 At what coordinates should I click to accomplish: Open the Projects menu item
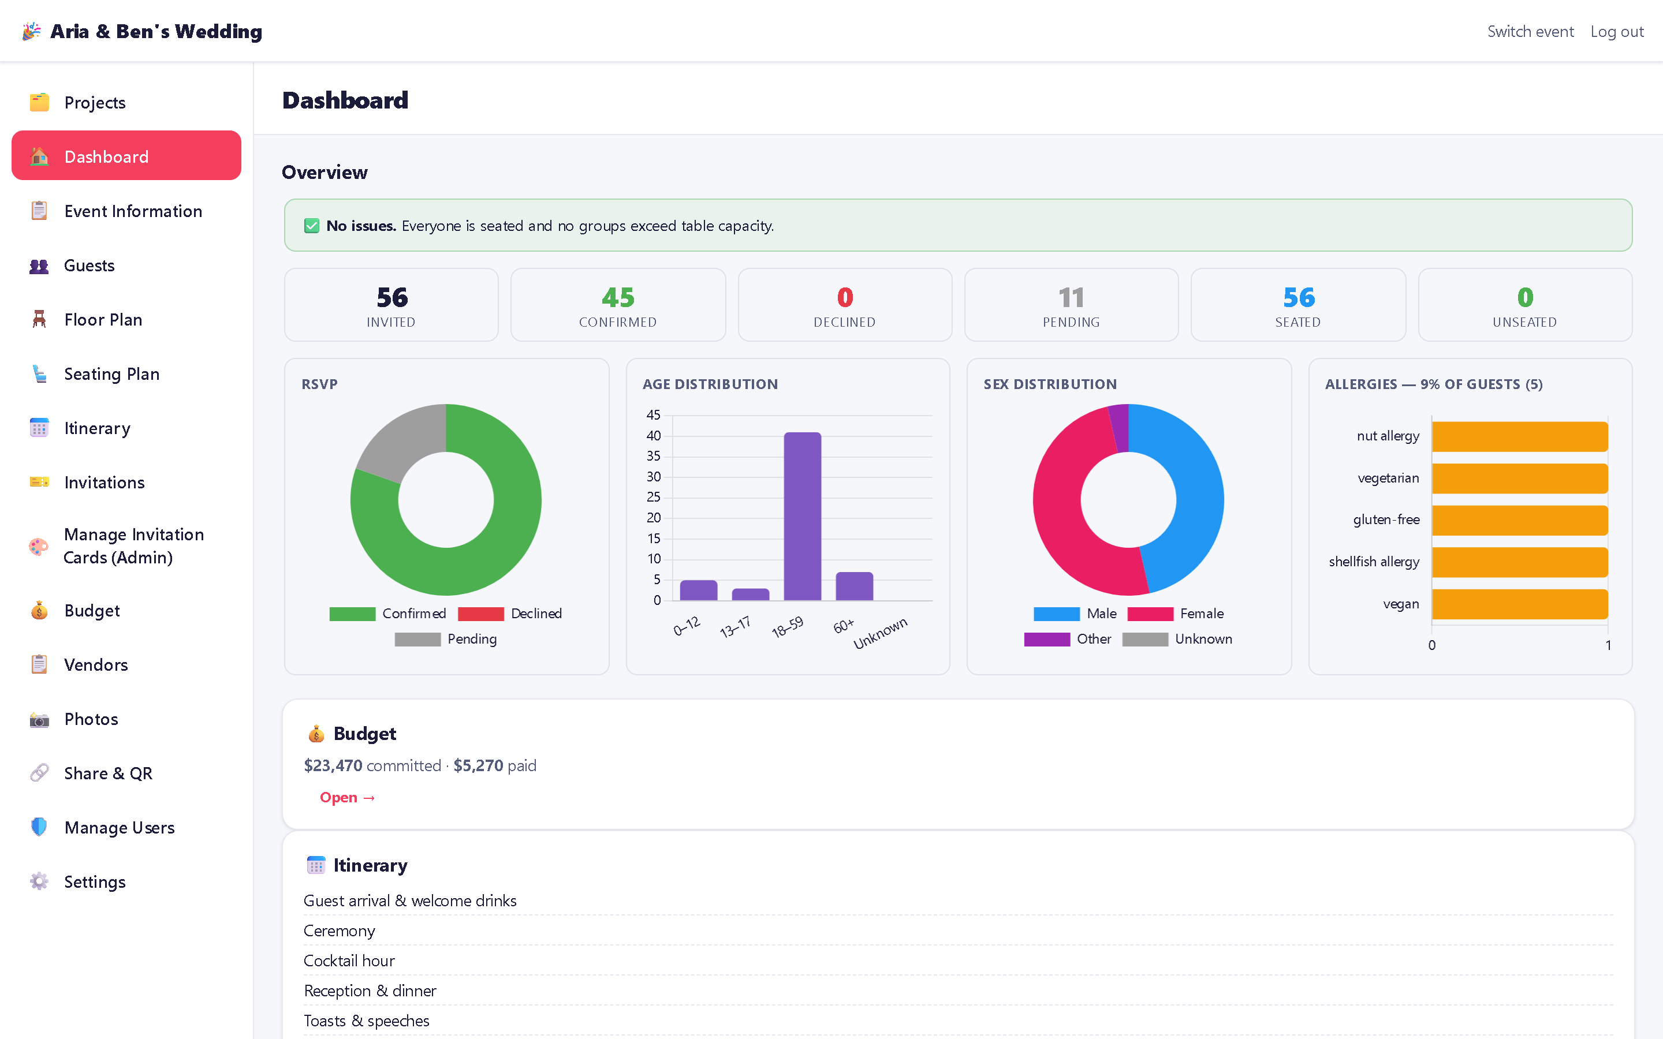[126, 102]
